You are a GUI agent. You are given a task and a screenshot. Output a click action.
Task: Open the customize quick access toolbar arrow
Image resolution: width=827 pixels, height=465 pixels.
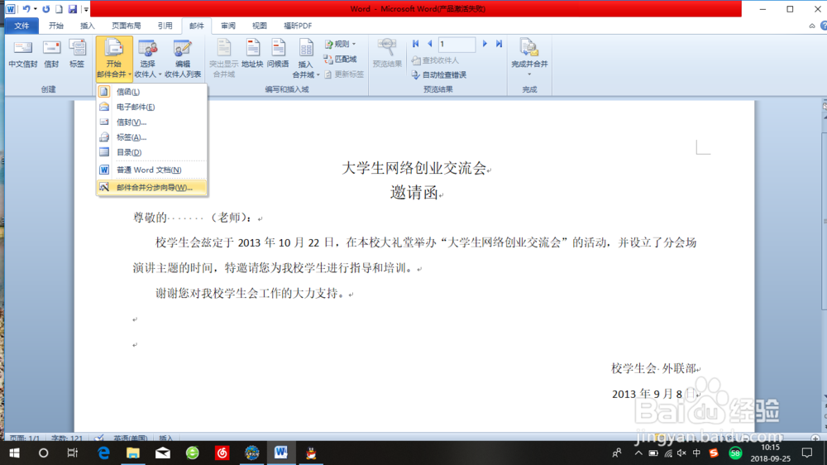(x=86, y=9)
